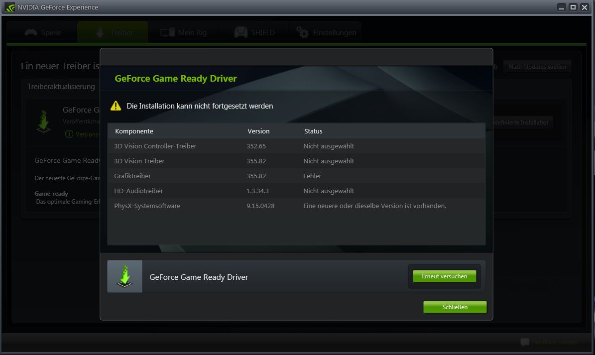Switch to the SHIELD tab
Image resolution: width=595 pixels, height=355 pixels.
tap(254, 33)
